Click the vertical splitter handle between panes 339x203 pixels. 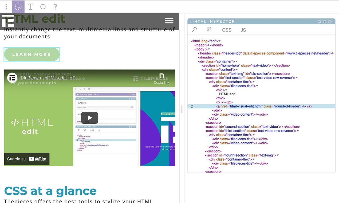(182, 109)
